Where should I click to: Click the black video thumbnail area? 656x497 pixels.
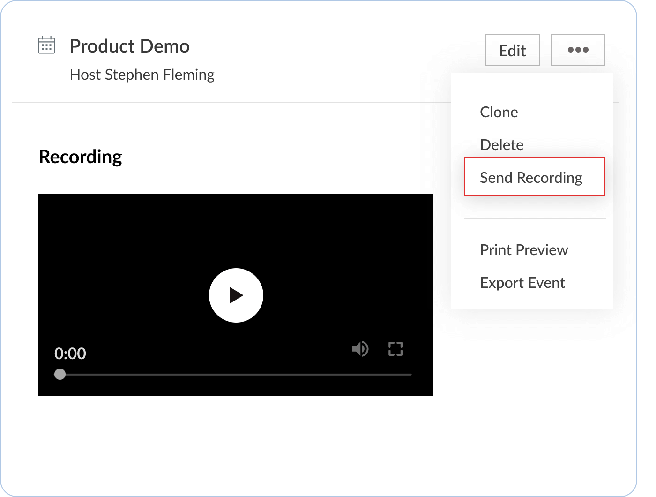(141, 244)
